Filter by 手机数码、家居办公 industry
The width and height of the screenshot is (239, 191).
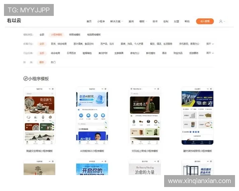click(x=189, y=44)
